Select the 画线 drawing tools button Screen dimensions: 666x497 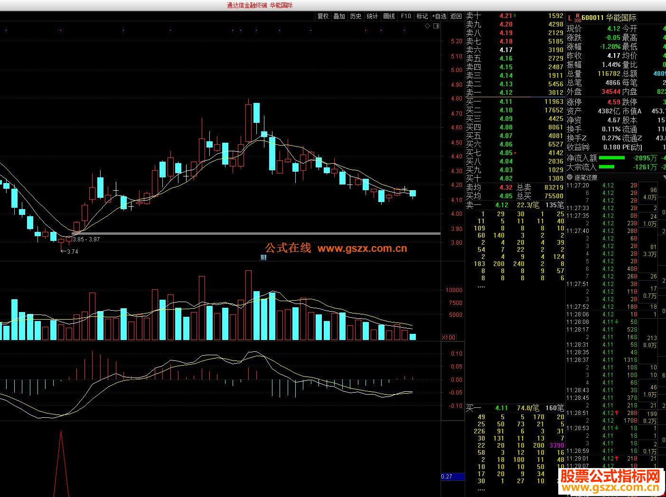[389, 16]
